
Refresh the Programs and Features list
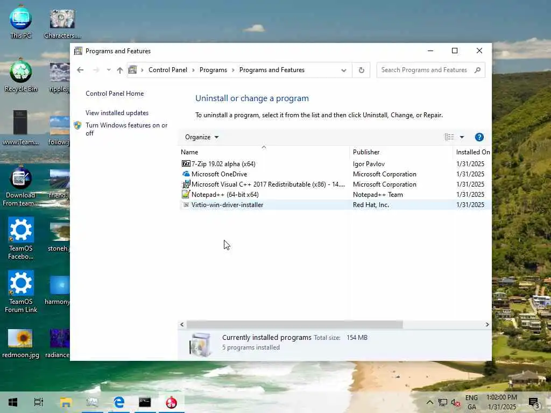click(x=361, y=70)
